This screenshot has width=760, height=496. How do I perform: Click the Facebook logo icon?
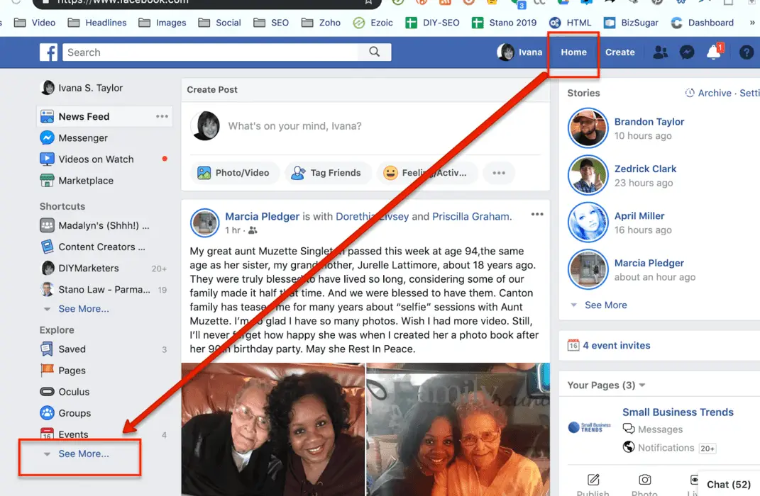(48, 52)
